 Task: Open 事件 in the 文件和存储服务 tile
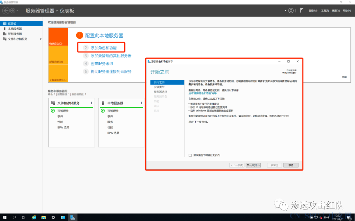coord(60,116)
